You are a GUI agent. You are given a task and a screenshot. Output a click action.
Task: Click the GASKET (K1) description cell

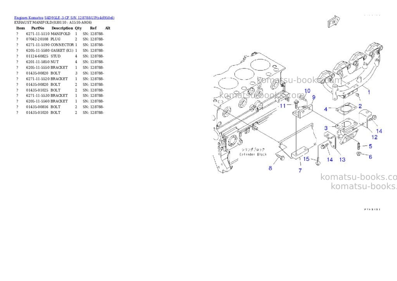pos(62,50)
